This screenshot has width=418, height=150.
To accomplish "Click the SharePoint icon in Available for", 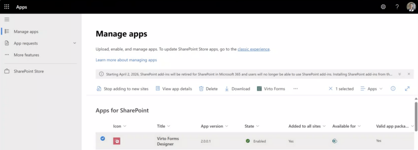I will click(335, 141).
